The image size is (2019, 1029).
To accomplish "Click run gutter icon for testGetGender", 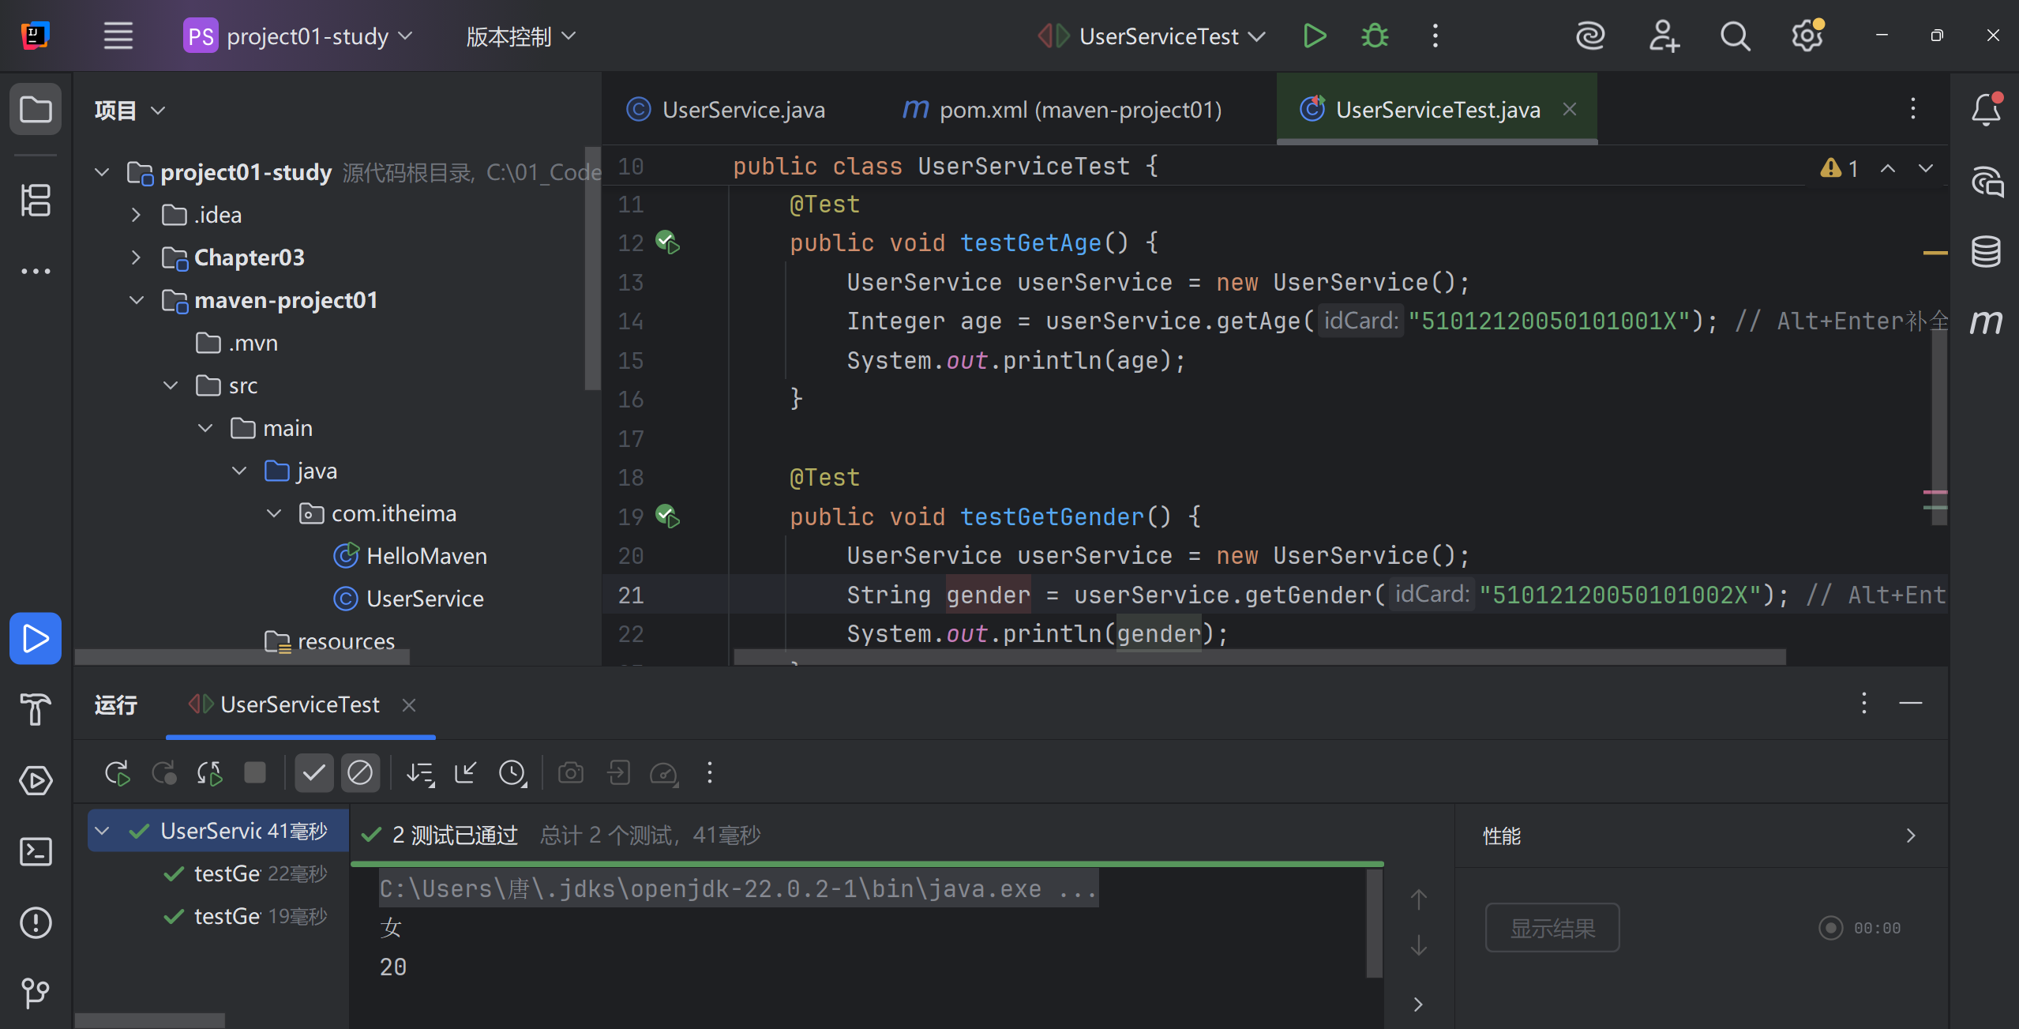I will (x=668, y=516).
